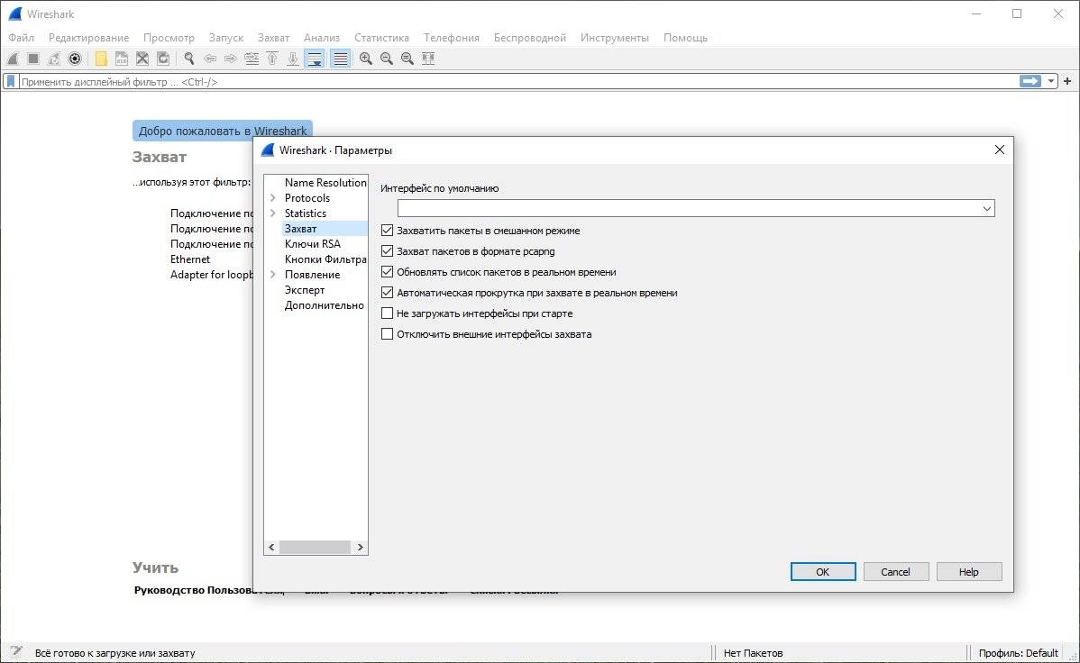Find a packet with the magnifier icon

tap(188, 59)
